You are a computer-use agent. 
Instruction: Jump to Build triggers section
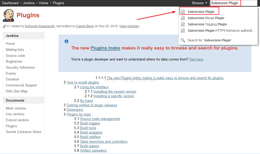tap(90, 123)
